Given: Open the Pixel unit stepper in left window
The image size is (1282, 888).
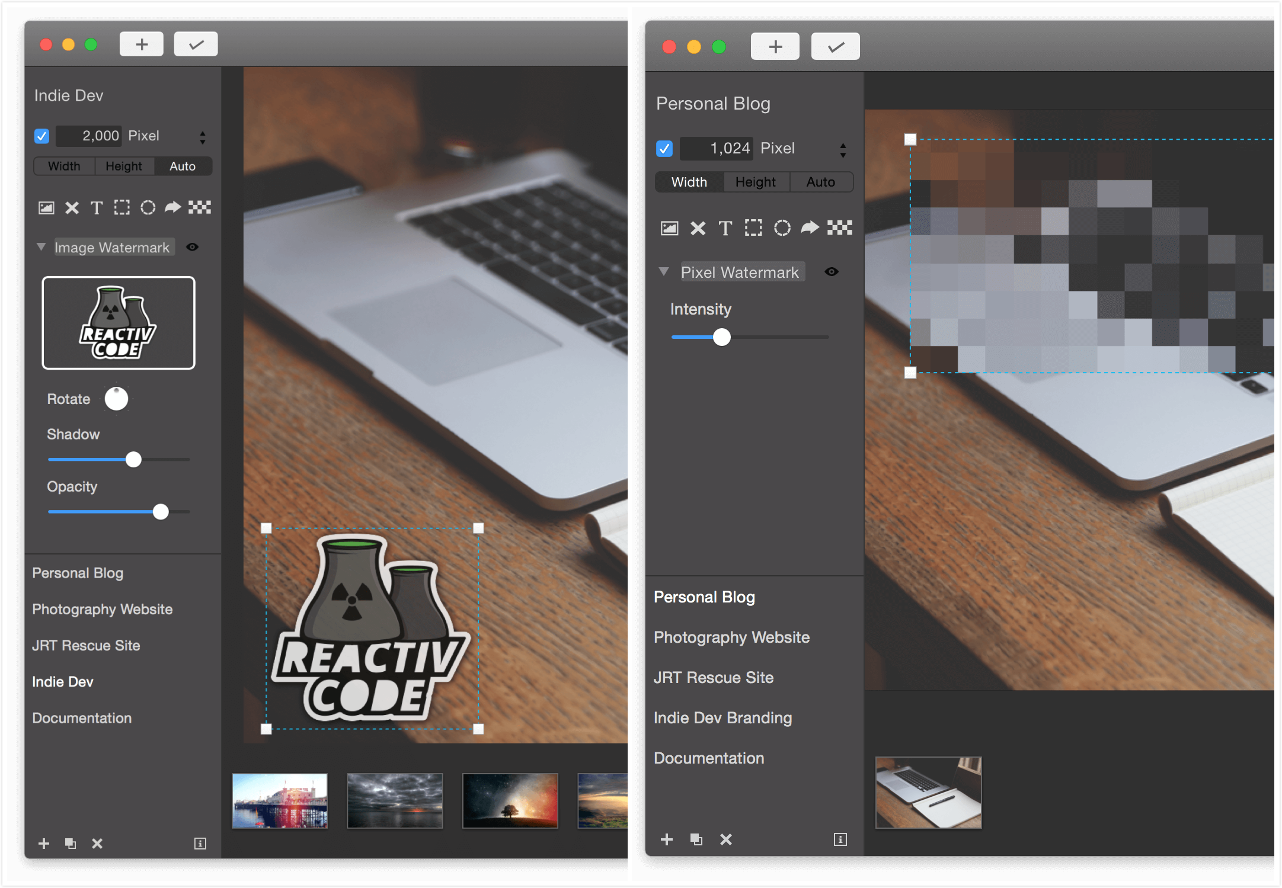Looking at the screenshot, I should coord(203,137).
